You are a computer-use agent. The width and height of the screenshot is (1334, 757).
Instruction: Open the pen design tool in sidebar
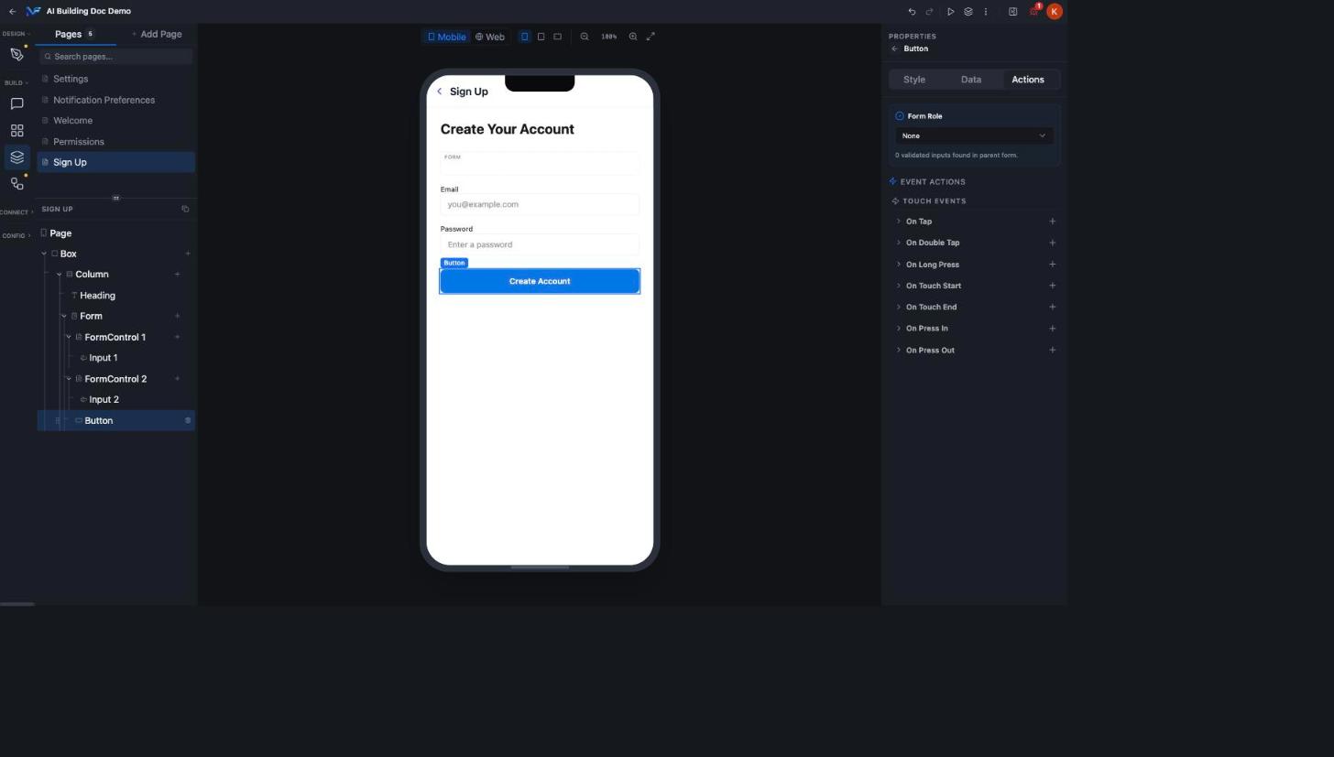[x=16, y=55]
